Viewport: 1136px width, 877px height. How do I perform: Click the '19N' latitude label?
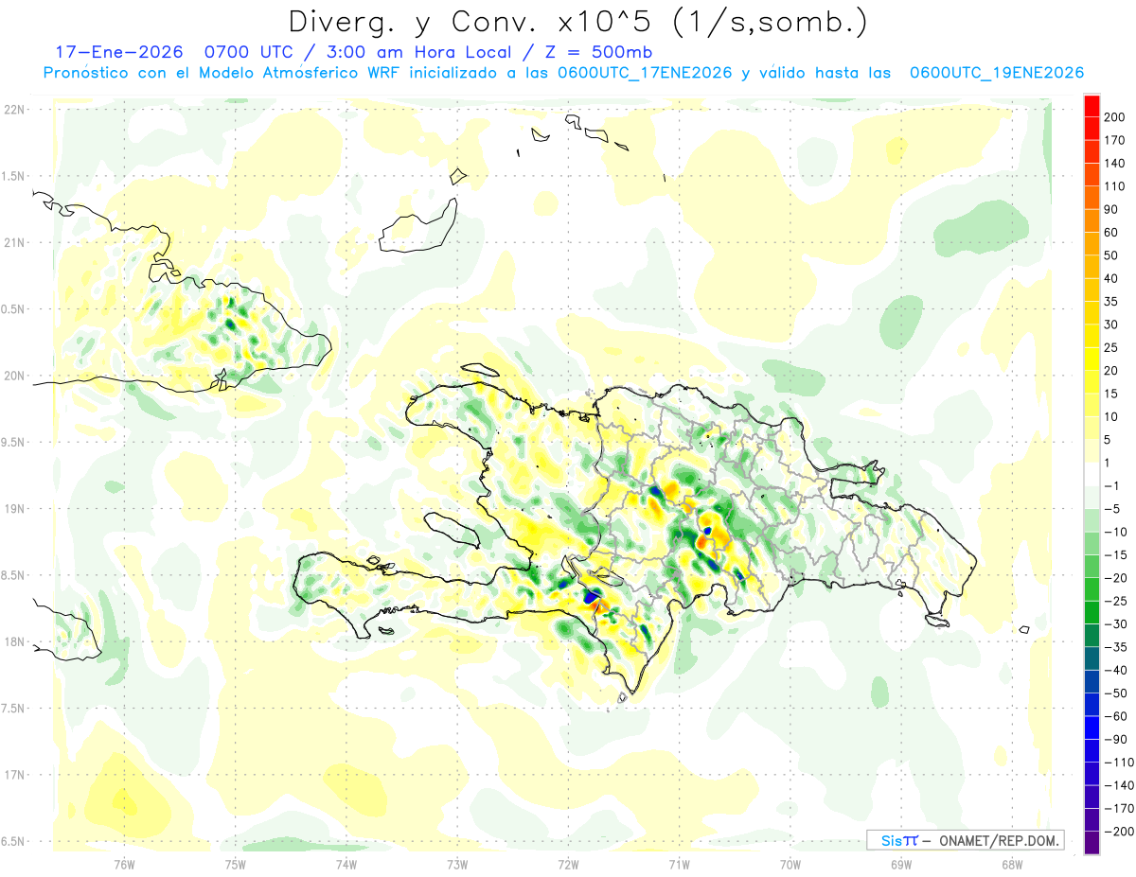point(14,509)
